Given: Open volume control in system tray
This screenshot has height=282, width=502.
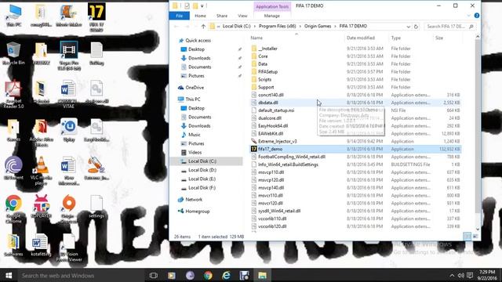Looking at the screenshot, I should click(460, 275).
